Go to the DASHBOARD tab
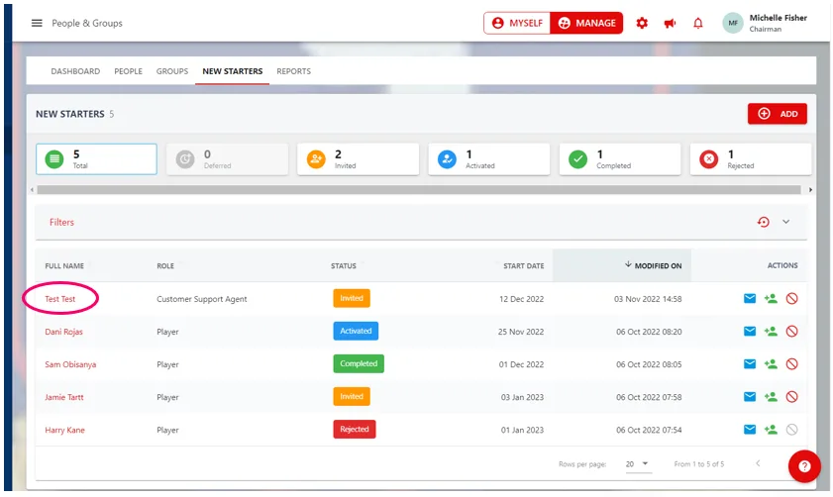The width and height of the screenshot is (833, 497). coord(75,71)
